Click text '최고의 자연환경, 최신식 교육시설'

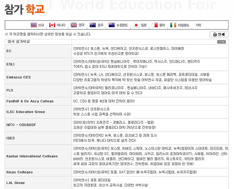tap(98, 185)
